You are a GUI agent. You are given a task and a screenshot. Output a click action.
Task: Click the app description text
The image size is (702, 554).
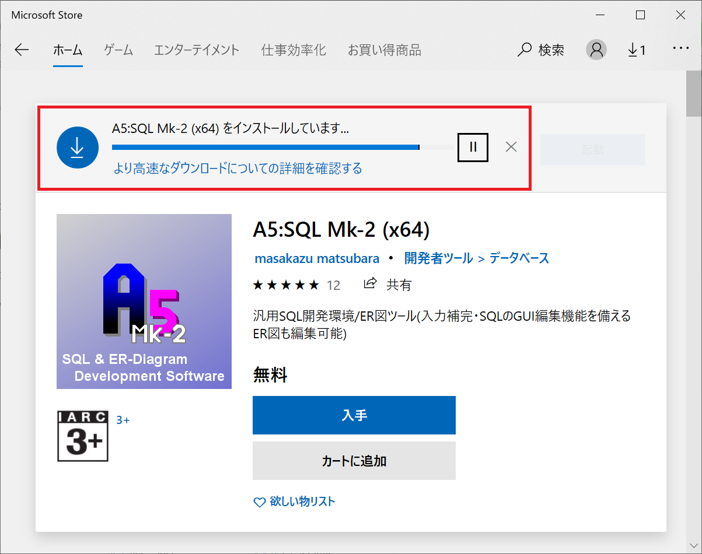[x=442, y=325]
